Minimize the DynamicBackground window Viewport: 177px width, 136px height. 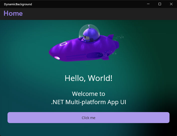tap(148, 4)
